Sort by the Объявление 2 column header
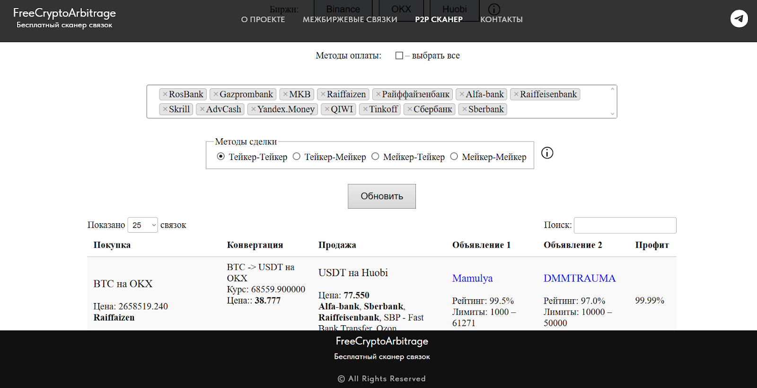The width and height of the screenshot is (757, 388). pyautogui.click(x=572, y=245)
